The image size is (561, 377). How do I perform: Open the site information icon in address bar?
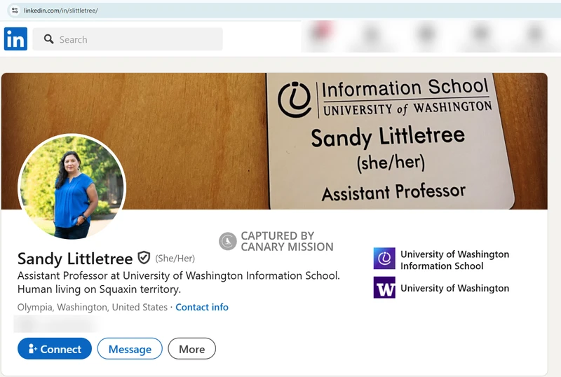pyautogui.click(x=15, y=11)
